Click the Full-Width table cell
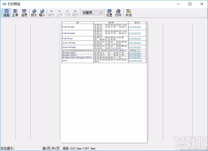The height and width of the screenshot is (151, 208). coord(78,27)
